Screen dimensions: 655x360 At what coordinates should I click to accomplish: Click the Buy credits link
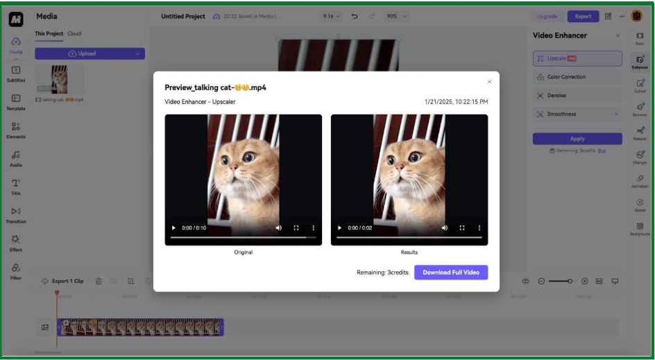pos(602,151)
